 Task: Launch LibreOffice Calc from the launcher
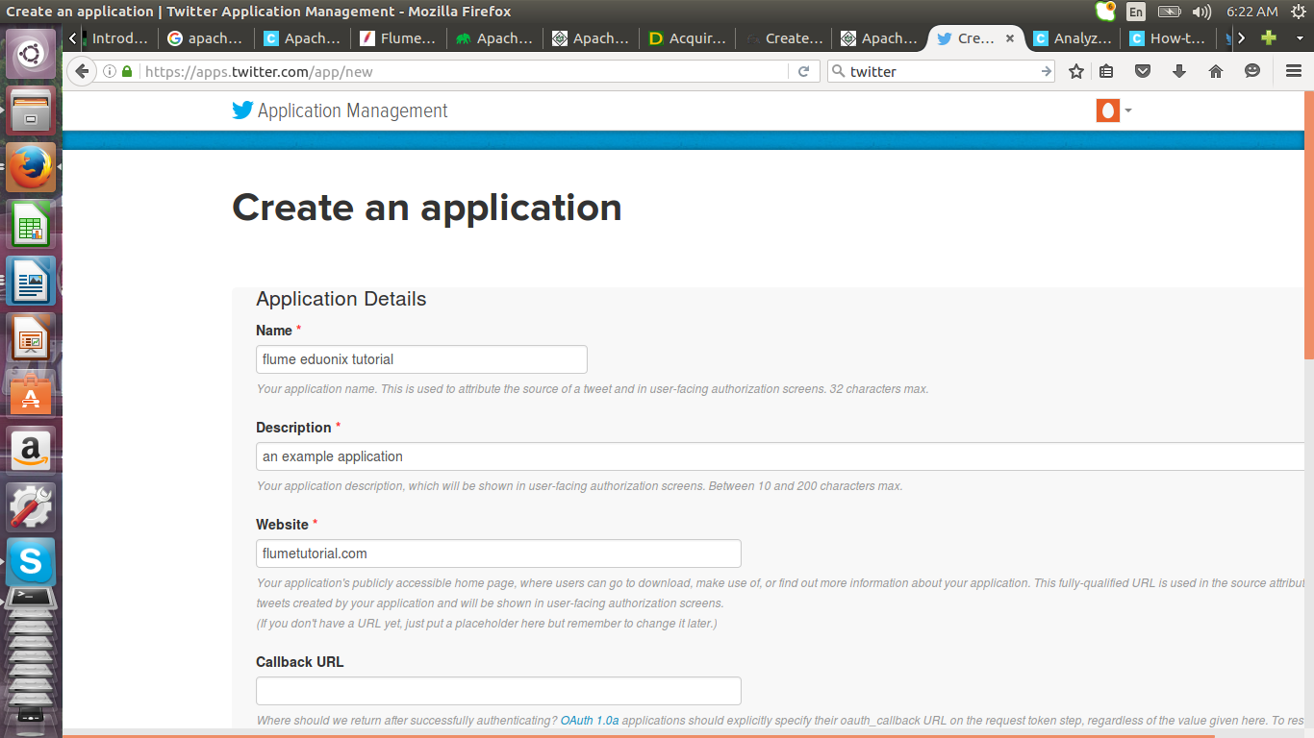pyautogui.click(x=31, y=226)
